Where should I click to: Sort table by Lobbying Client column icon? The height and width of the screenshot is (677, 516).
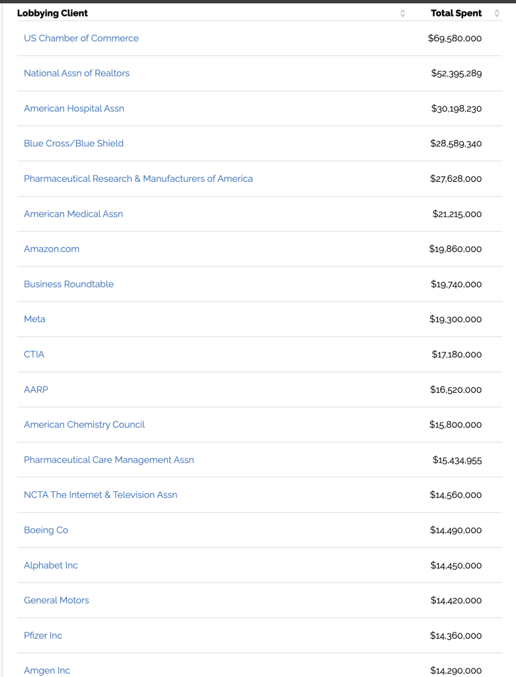click(x=402, y=13)
